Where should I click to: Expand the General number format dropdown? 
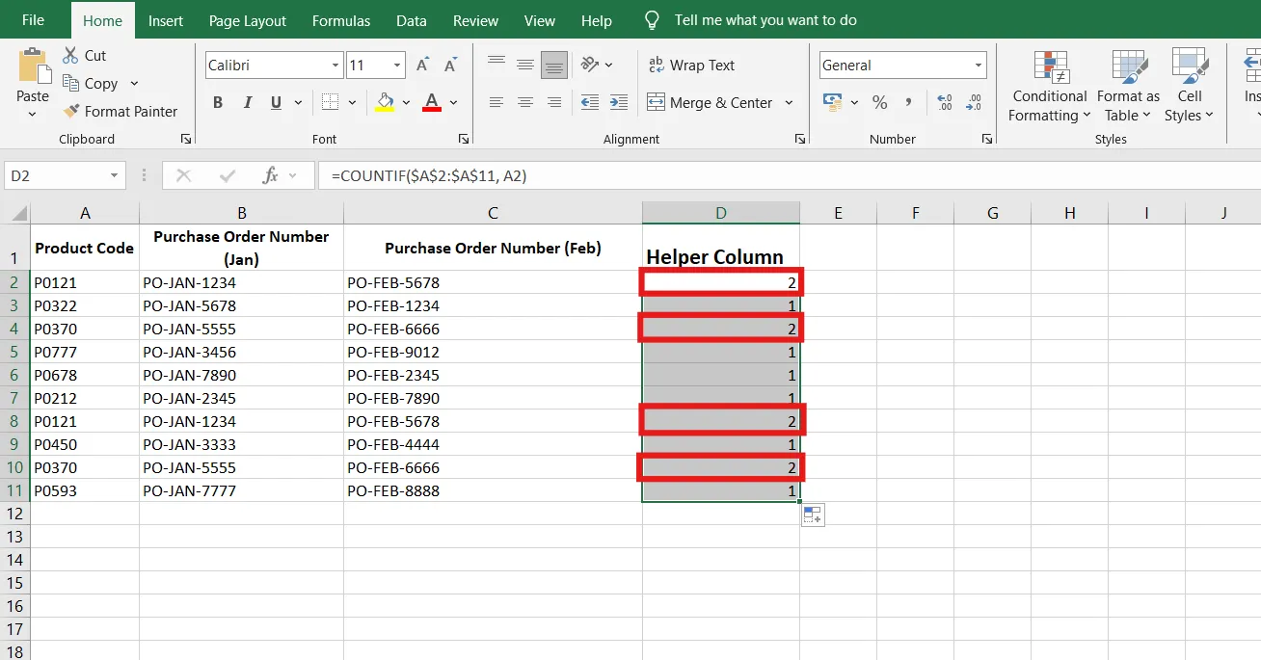(979, 66)
